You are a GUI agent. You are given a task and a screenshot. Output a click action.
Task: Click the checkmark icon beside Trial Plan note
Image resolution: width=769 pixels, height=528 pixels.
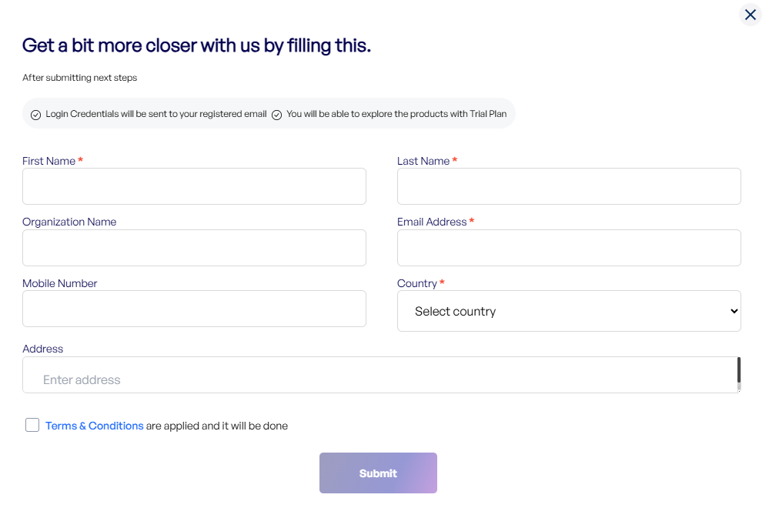point(276,113)
